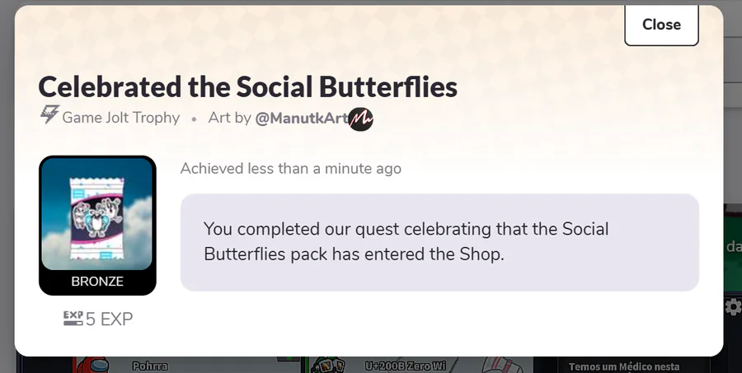Image resolution: width=742 pixels, height=373 pixels.
Task: Click the red crewmate thumbnail in background
Action: pyautogui.click(x=91, y=365)
